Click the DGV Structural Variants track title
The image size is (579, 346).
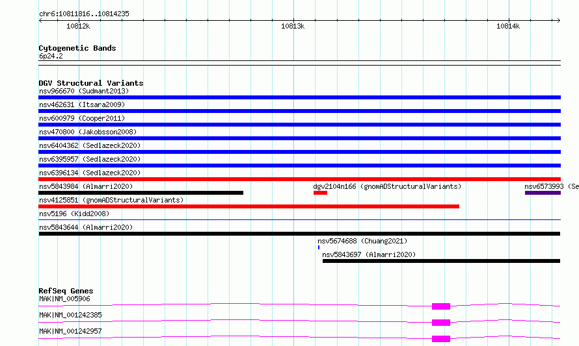(91, 83)
